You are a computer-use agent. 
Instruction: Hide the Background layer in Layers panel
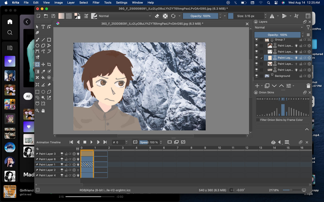pyautogui.click(x=256, y=76)
